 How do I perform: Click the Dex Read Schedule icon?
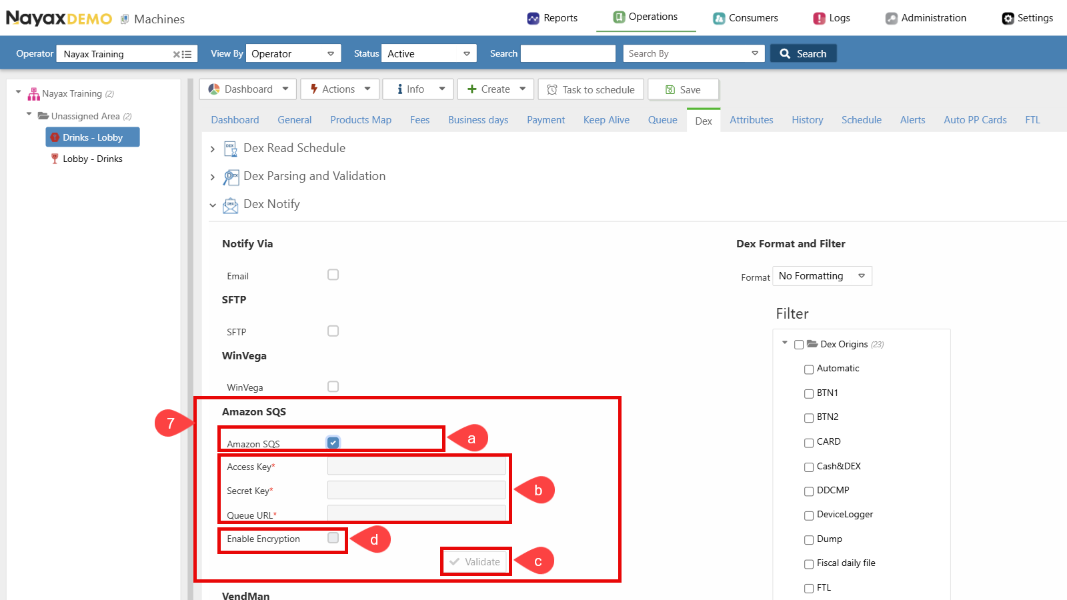tap(231, 149)
